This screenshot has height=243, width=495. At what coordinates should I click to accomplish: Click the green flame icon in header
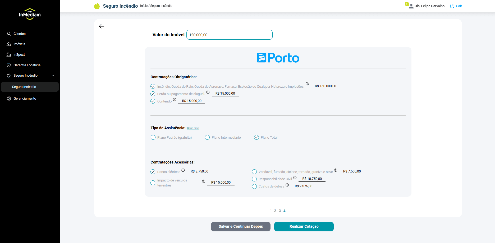[x=97, y=6]
